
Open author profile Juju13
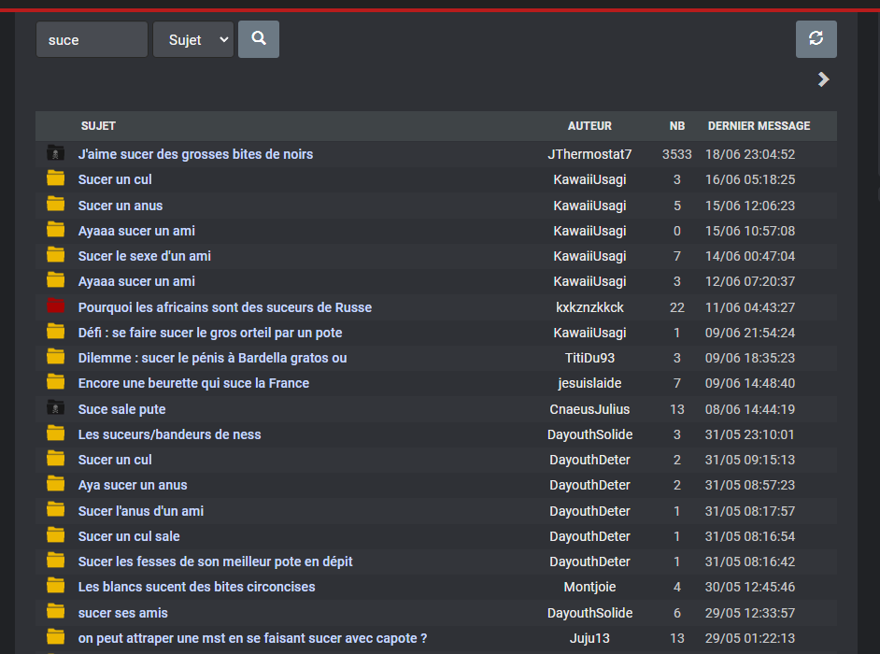pos(589,638)
